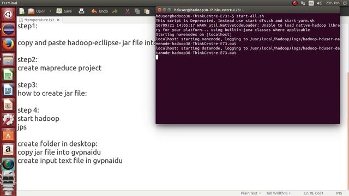The image size is (349, 196).
Task: Open the Ubuntu Dash from the launcher
Action: click(8, 14)
